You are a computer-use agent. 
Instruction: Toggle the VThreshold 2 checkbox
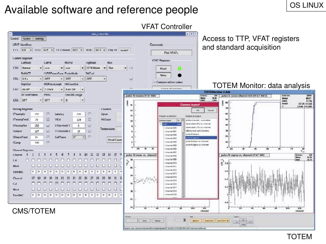click(x=89, y=131)
